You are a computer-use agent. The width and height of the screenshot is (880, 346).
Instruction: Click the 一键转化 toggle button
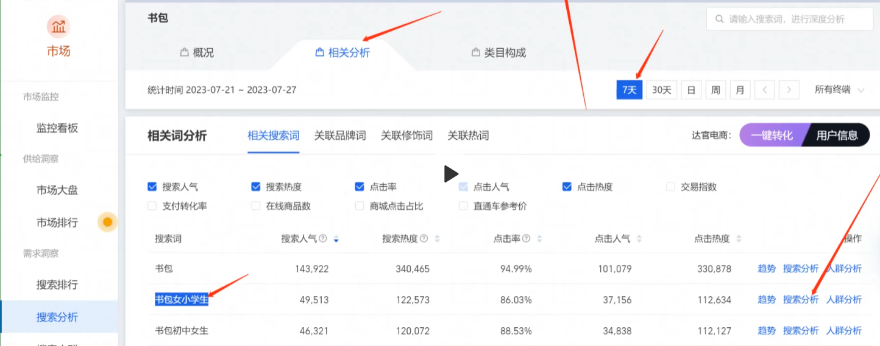pos(772,136)
